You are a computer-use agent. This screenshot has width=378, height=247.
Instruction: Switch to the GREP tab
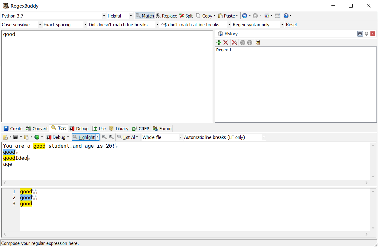(141, 128)
